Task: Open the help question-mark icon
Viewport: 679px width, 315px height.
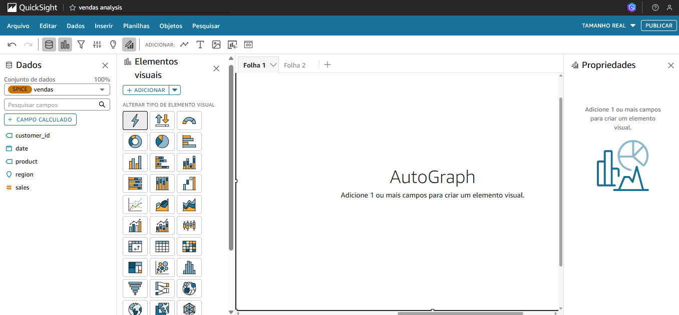Action: click(655, 7)
